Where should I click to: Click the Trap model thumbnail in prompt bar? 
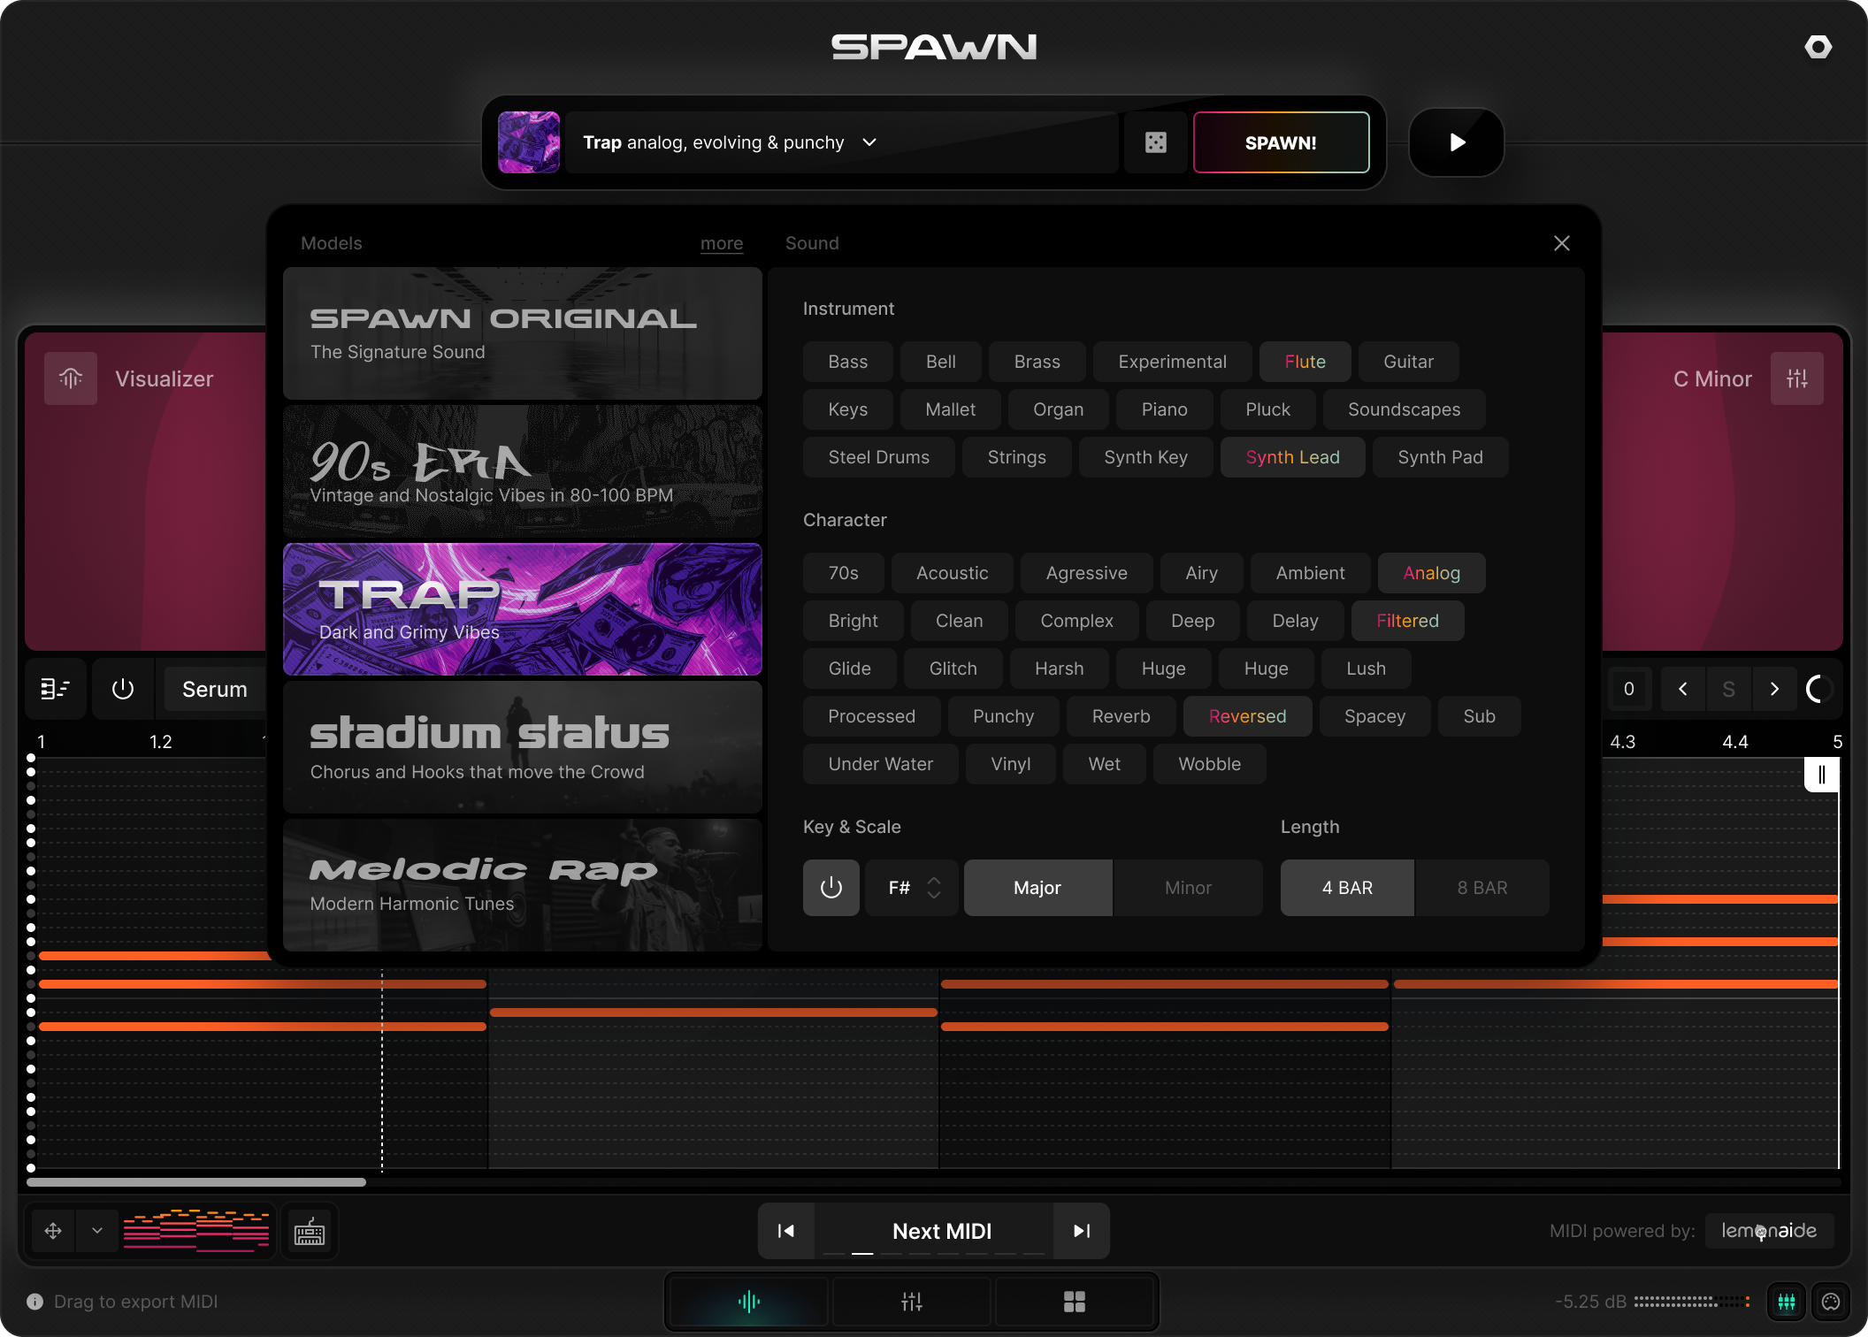pos(529,142)
